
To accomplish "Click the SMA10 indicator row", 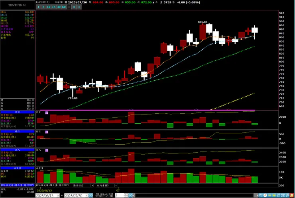I will pyautogui.click(x=18, y=15).
